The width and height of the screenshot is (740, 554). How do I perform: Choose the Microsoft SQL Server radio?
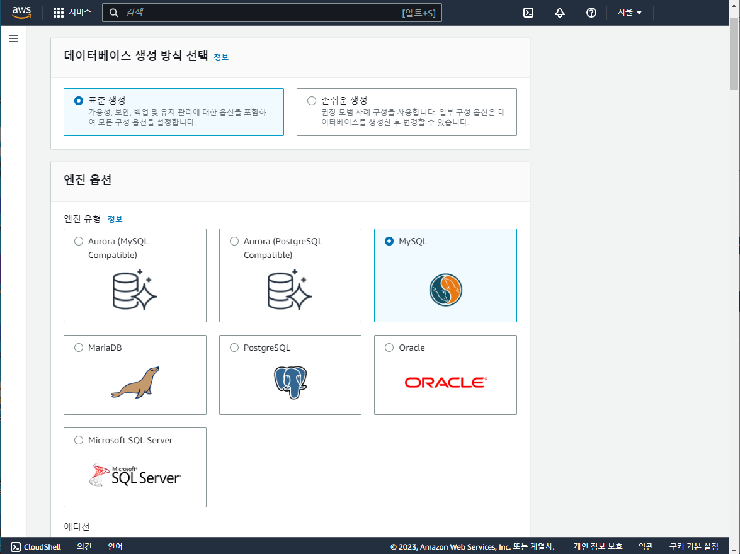pos(79,440)
